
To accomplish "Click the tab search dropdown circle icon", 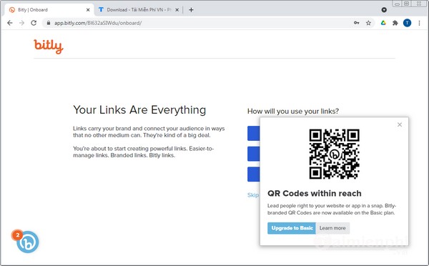I will (x=384, y=10).
